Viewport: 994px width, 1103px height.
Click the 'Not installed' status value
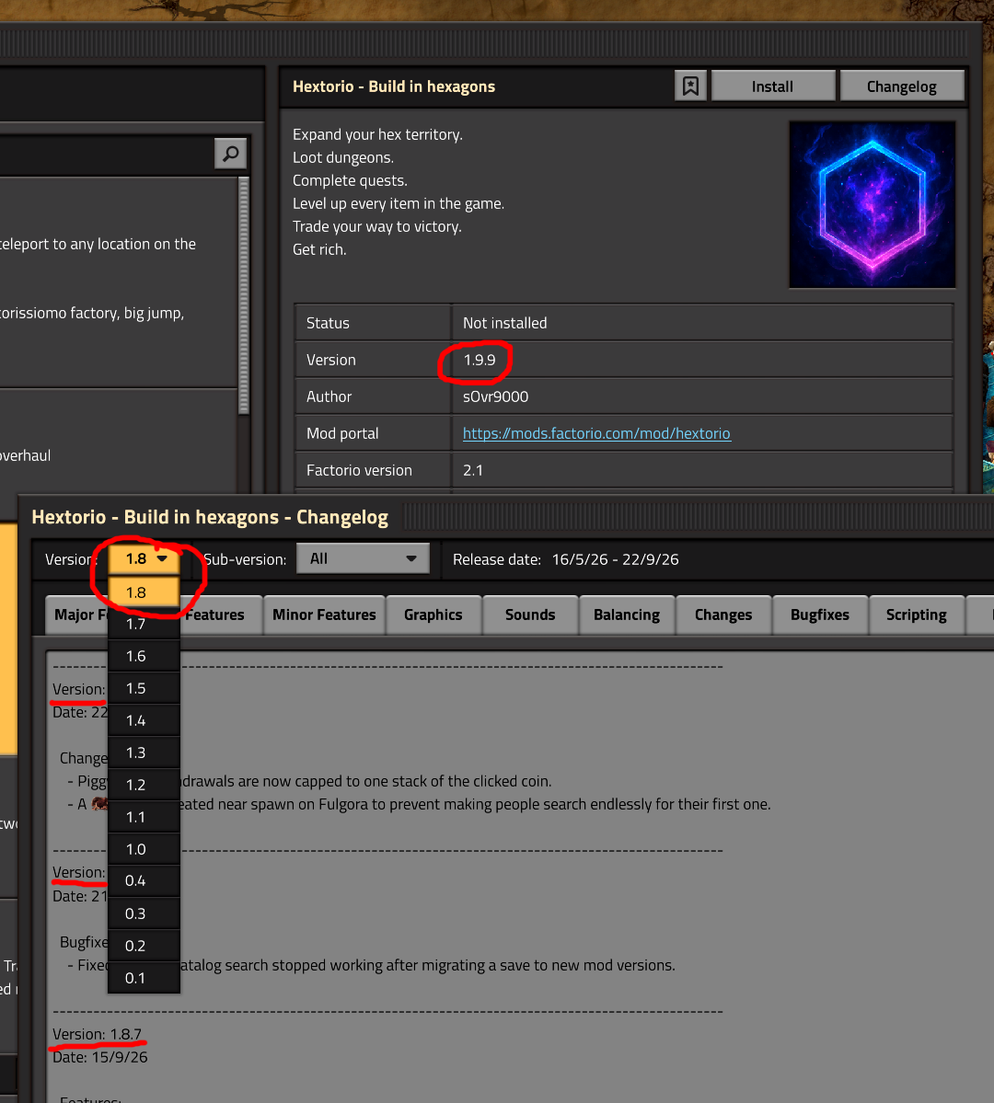504,323
